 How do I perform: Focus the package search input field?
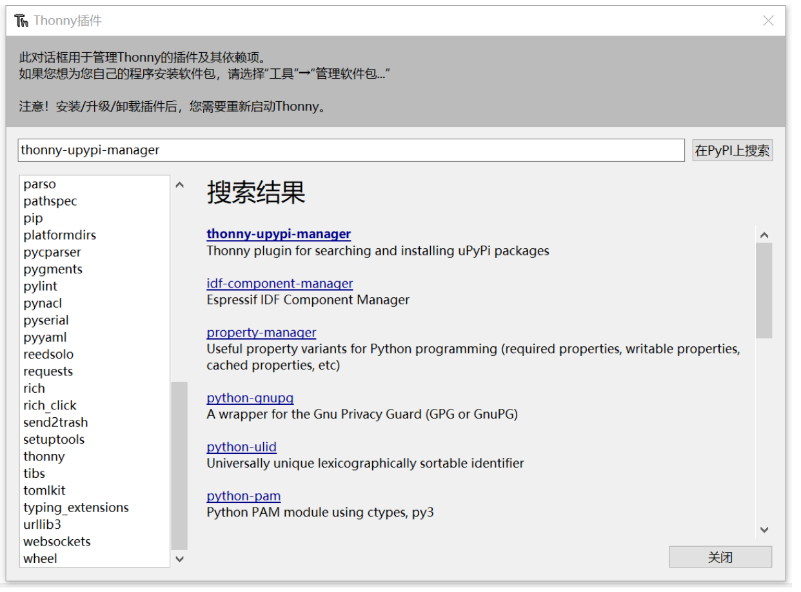click(350, 150)
